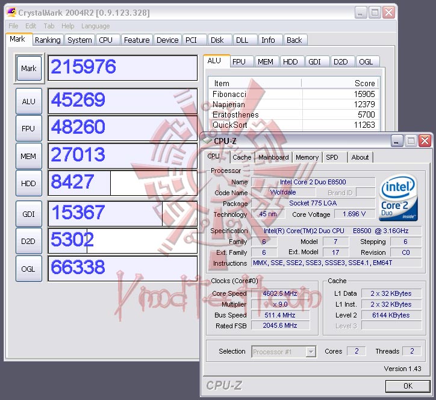Open the Device tab

[x=167, y=40]
